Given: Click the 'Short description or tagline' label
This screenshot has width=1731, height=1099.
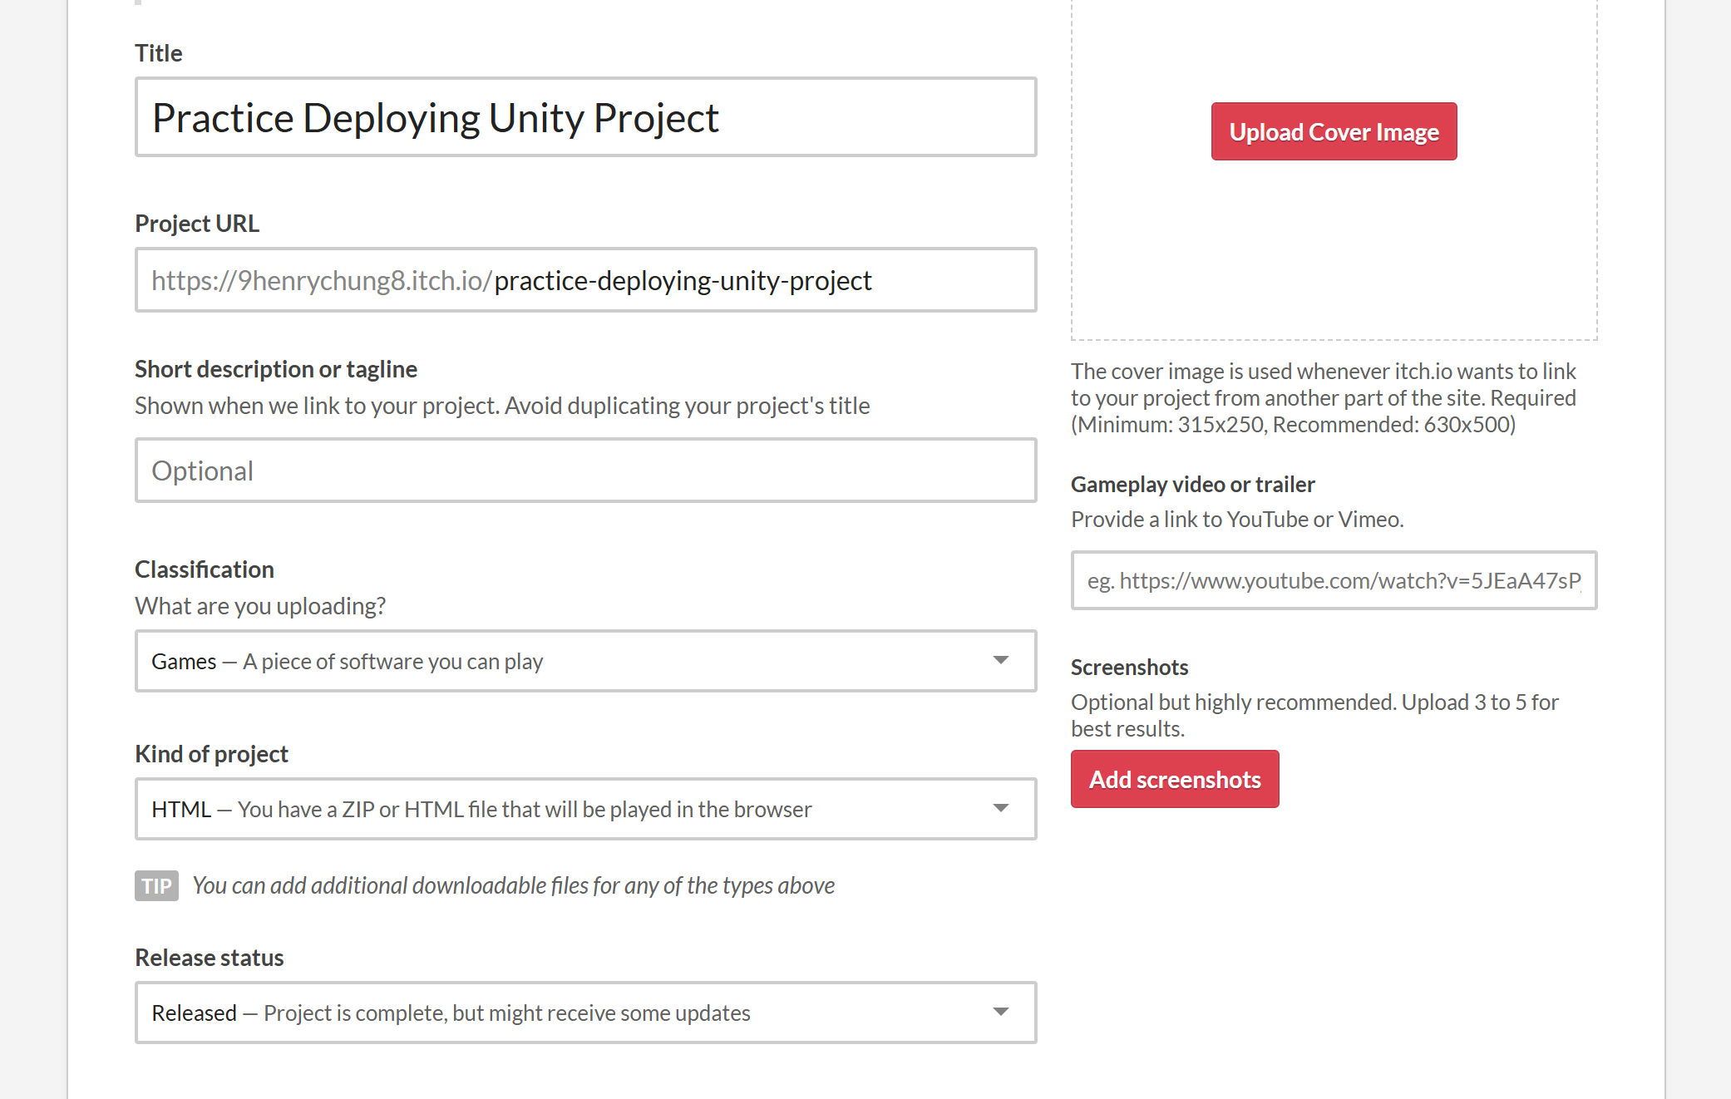Looking at the screenshot, I should point(276,369).
